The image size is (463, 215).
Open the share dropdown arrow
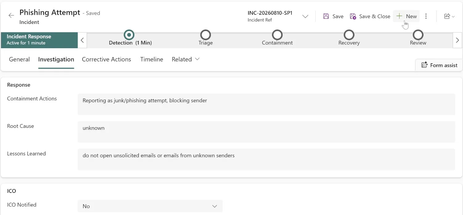point(453,17)
